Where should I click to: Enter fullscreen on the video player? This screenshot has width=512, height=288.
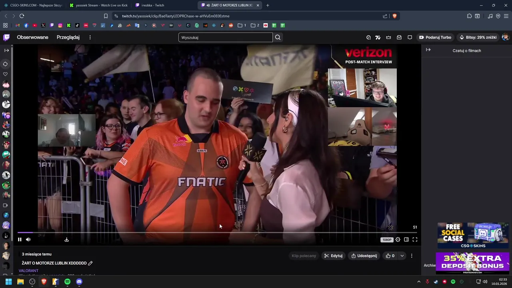415,240
